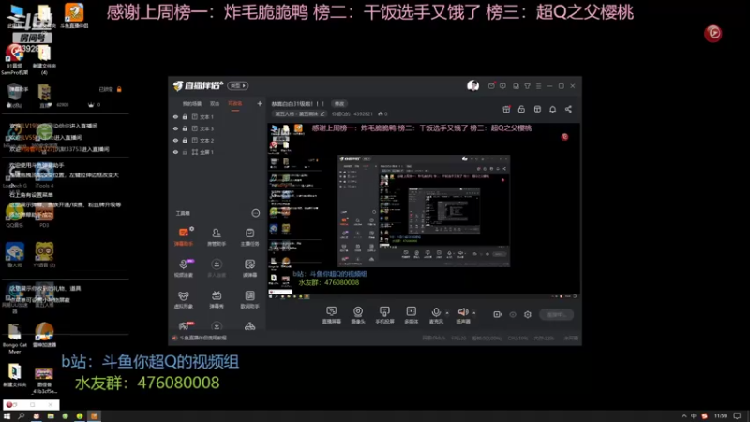Unlock the 文本 1 layer
The image size is (750, 422).
pos(185,116)
